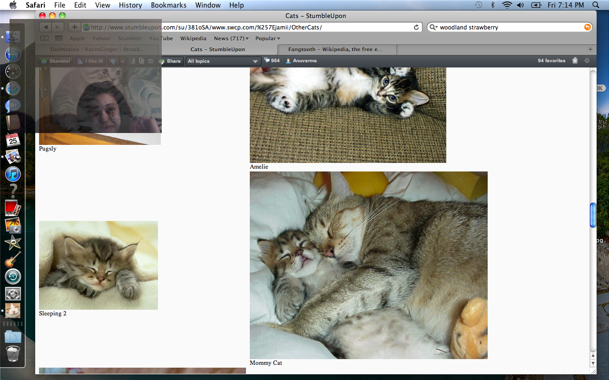Click the Share button in StumbleUpon toolbar
Viewport: 609px width, 380px height.
[x=170, y=61]
